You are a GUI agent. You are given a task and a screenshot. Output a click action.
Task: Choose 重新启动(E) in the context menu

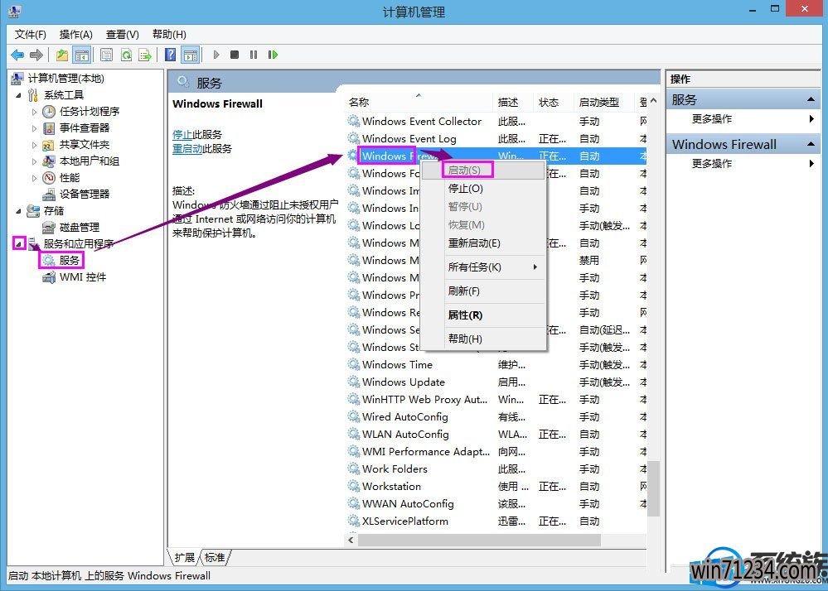pyautogui.click(x=485, y=243)
